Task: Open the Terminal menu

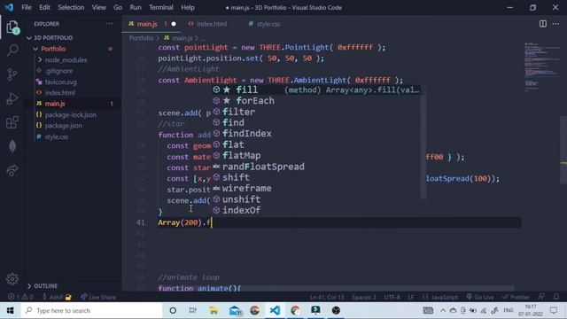Action: pyautogui.click(x=161, y=7)
